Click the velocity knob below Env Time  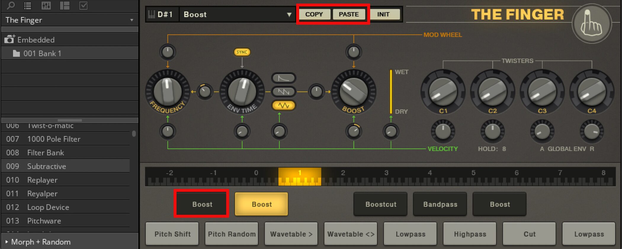pos(242,131)
